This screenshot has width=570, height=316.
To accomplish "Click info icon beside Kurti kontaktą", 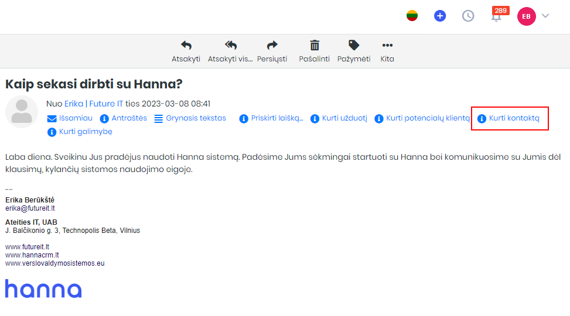I will click(482, 119).
